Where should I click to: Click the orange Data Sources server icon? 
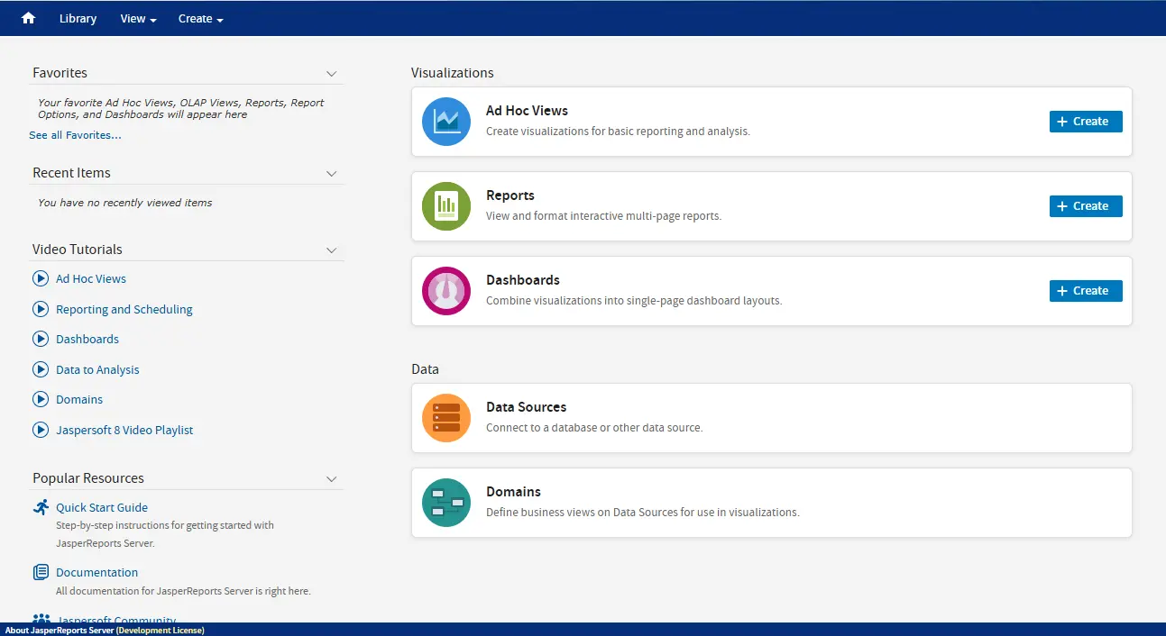446,418
